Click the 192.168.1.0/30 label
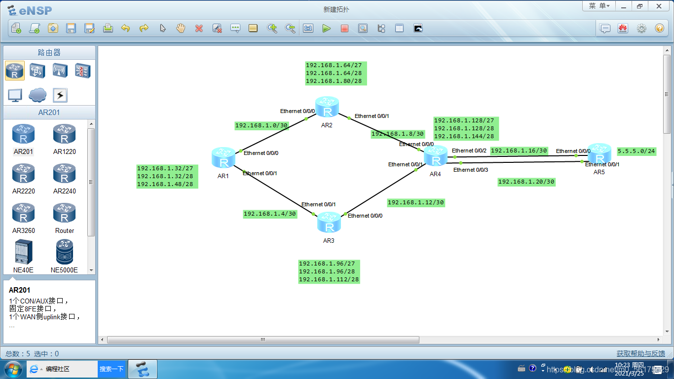The image size is (674, 379). point(261,126)
